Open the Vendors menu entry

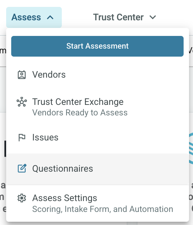98,75
